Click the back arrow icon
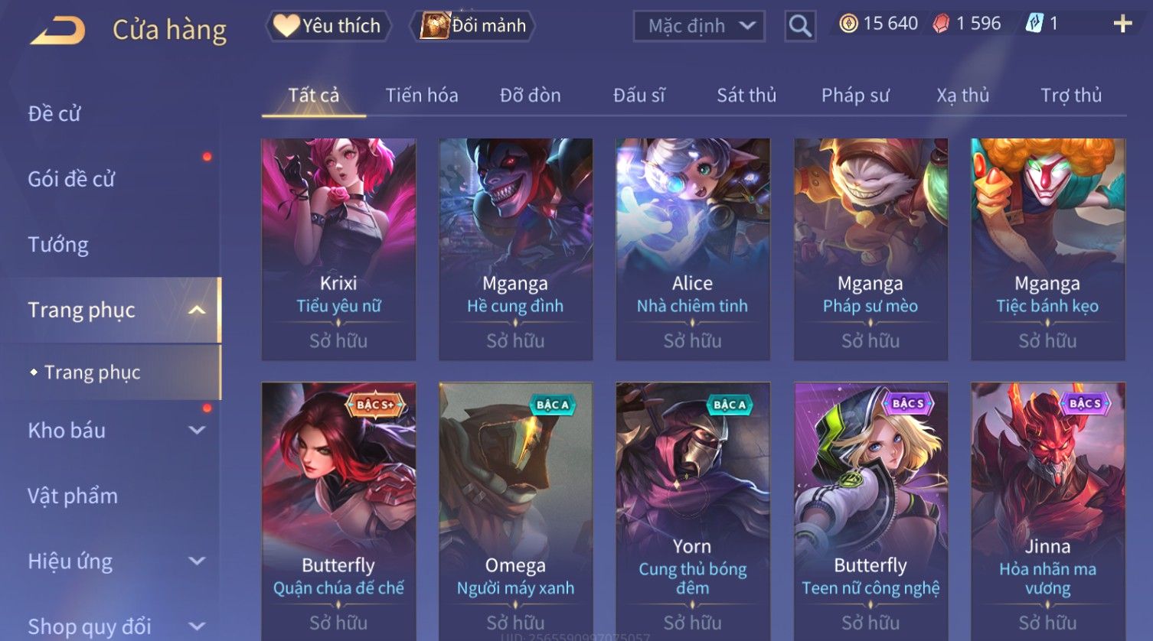This screenshot has height=641, width=1153. 58,30
